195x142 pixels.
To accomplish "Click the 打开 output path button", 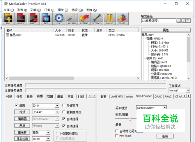I will (x=186, y=21).
